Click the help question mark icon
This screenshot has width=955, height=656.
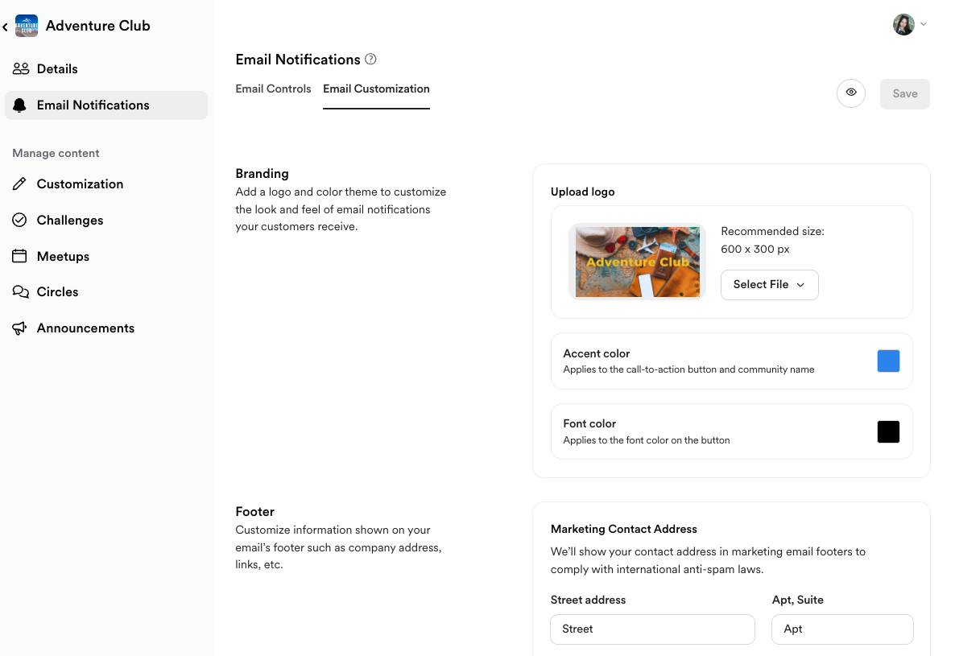click(x=370, y=60)
